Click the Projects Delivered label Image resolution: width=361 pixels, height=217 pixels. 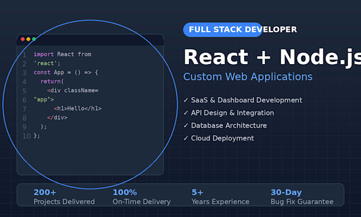tap(64, 202)
